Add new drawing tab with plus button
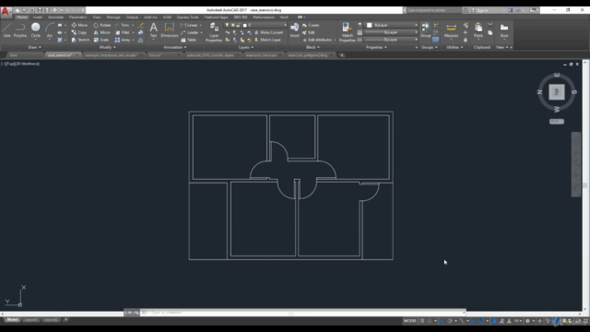The height and width of the screenshot is (332, 590). pos(342,55)
